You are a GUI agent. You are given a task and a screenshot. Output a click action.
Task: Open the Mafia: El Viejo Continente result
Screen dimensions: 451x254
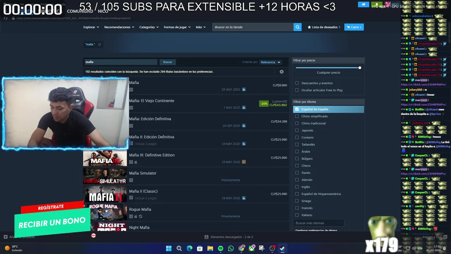[x=186, y=104]
